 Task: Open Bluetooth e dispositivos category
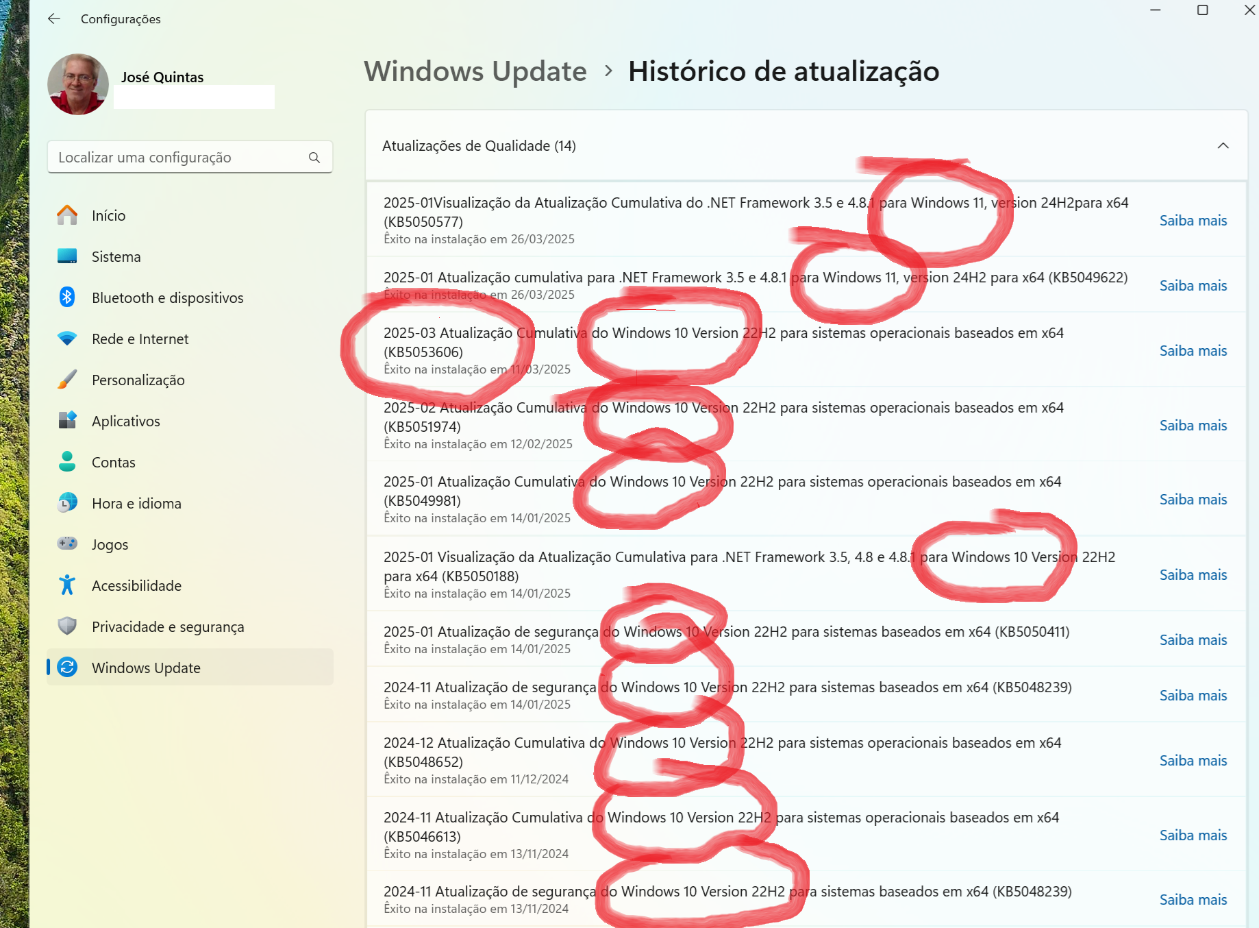point(190,297)
